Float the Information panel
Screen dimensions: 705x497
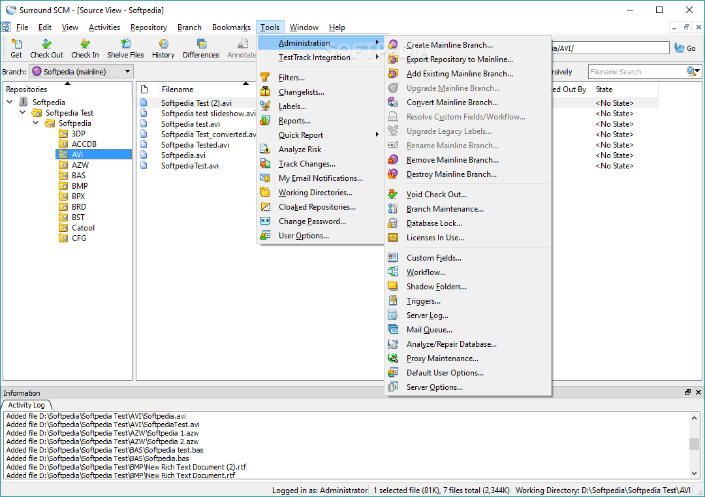click(688, 393)
